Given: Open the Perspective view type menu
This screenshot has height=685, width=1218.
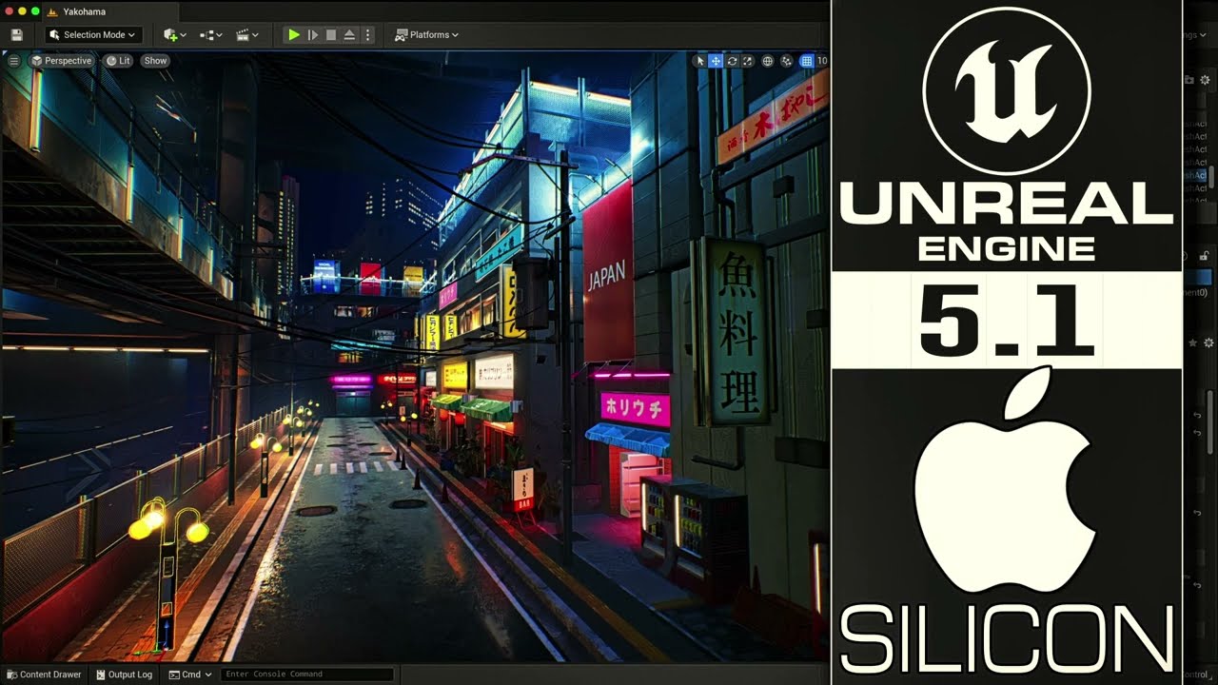Looking at the screenshot, I should pos(62,61).
